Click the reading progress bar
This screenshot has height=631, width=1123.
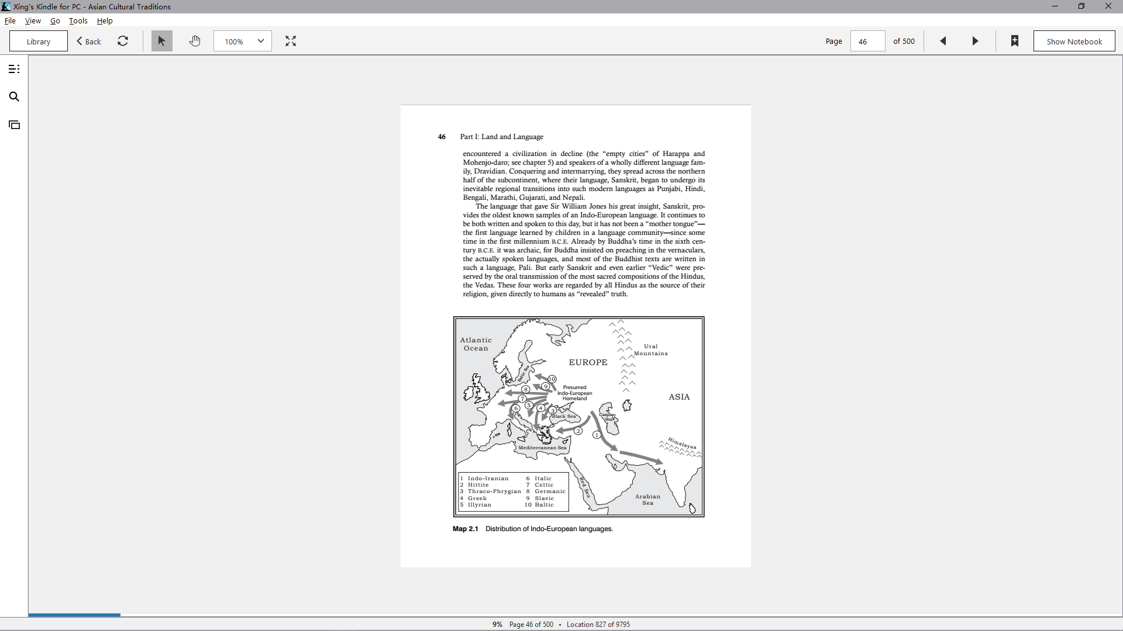[576, 615]
